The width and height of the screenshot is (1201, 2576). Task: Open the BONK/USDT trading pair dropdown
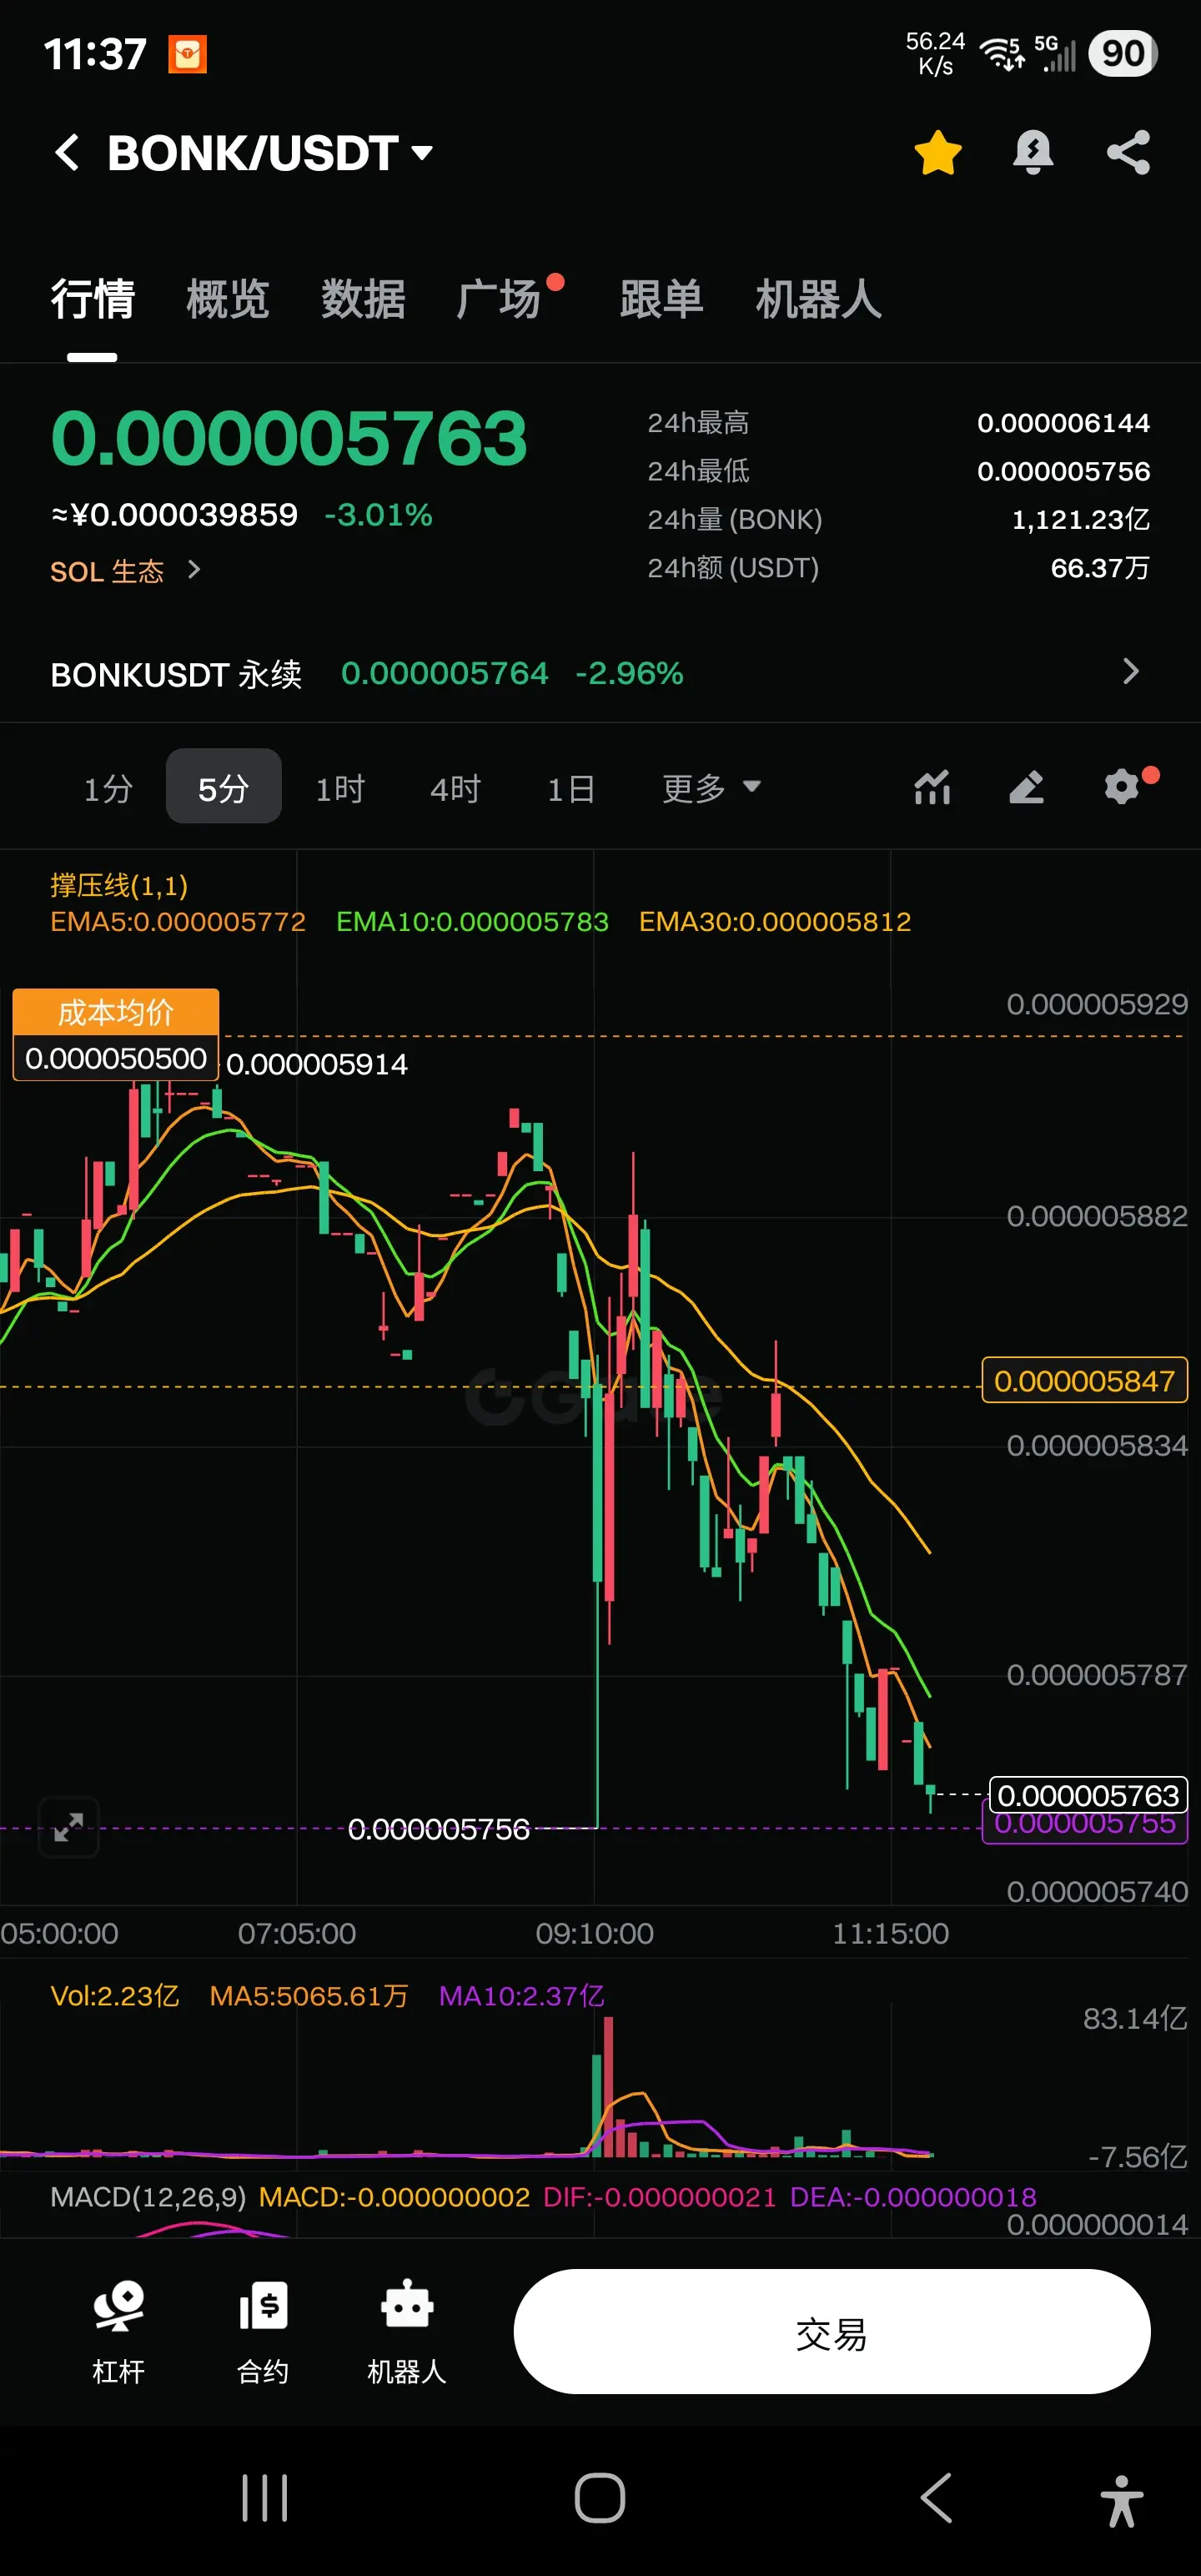(271, 153)
